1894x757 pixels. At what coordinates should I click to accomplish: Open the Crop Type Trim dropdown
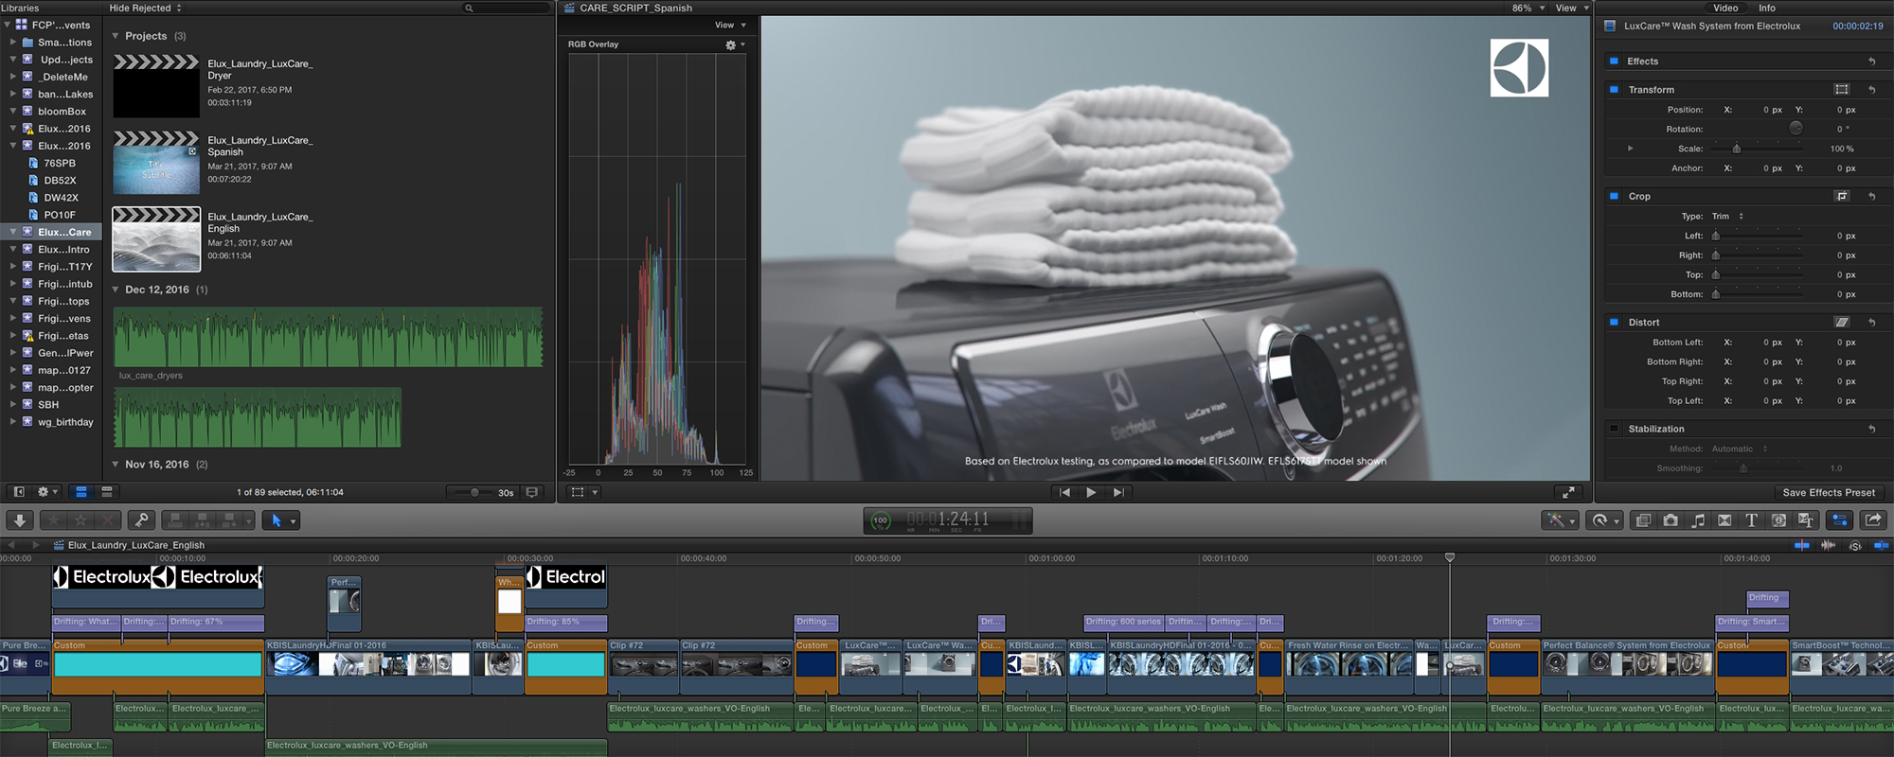click(x=1727, y=216)
